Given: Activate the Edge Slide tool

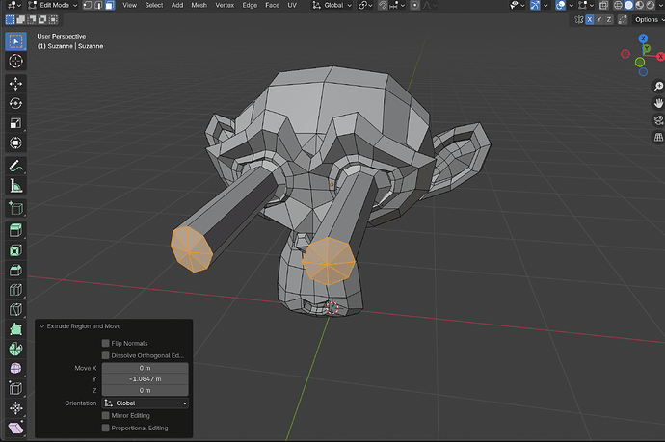Looking at the screenshot, I should (15, 388).
